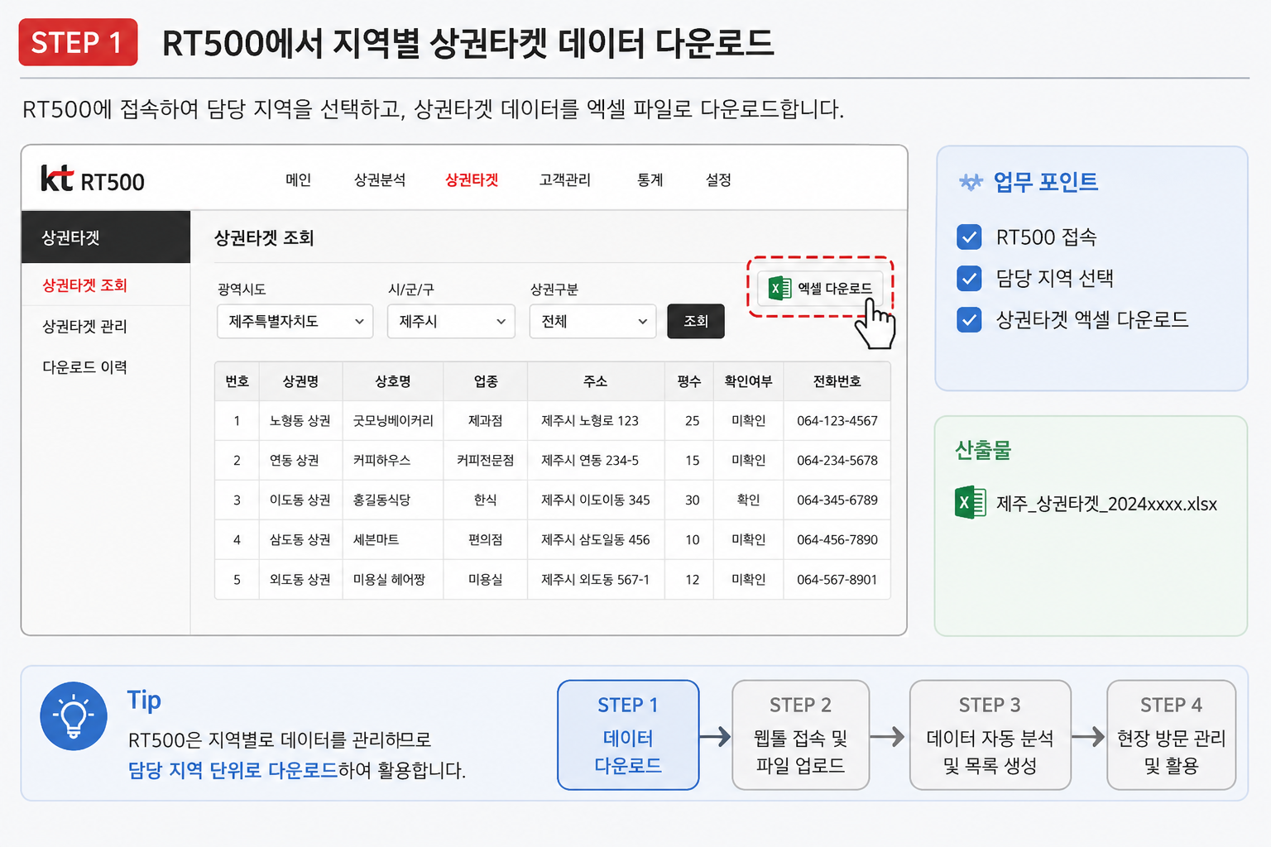Viewport: 1271px width, 847px height.
Task: Click the 편의점 cell
Action: (486, 540)
